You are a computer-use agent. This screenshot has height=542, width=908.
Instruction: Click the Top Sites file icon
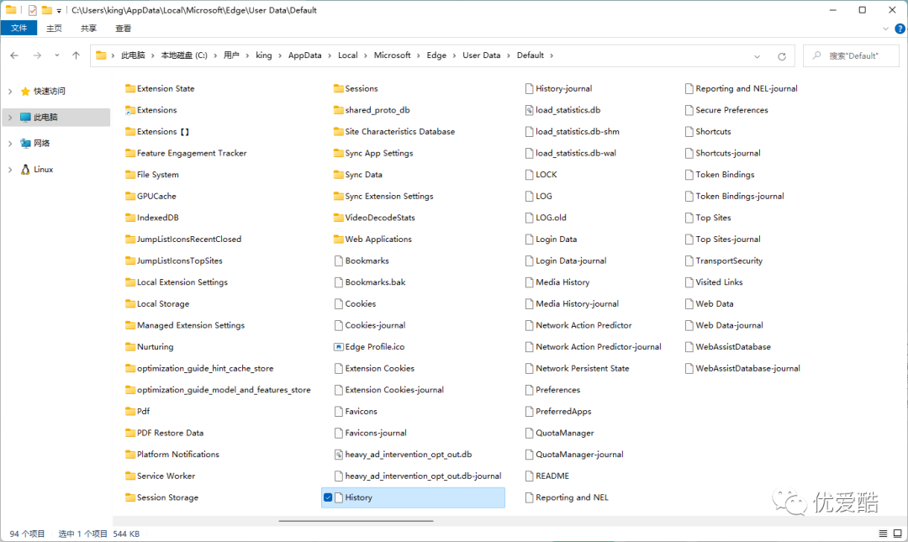click(x=689, y=218)
